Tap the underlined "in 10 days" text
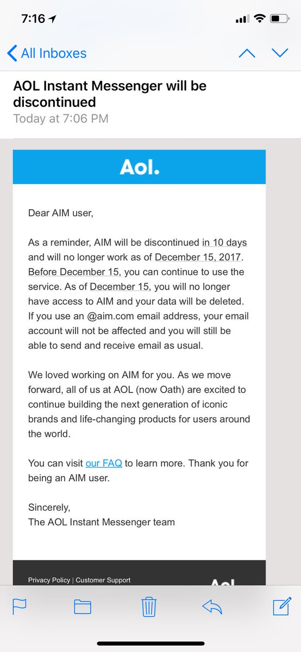Image resolution: width=301 pixels, height=652 pixels. click(x=224, y=242)
